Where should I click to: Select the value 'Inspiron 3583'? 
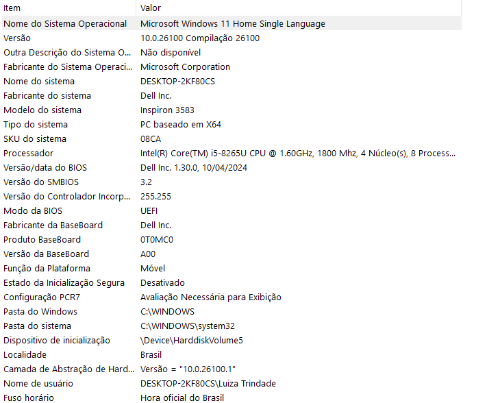point(167,110)
